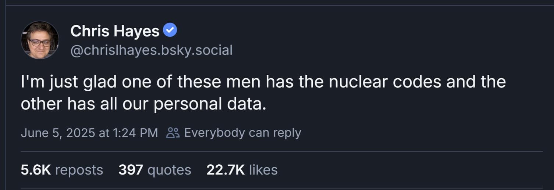Click the people icon beside reply settings
The height and width of the screenshot is (190, 554).
tap(173, 133)
